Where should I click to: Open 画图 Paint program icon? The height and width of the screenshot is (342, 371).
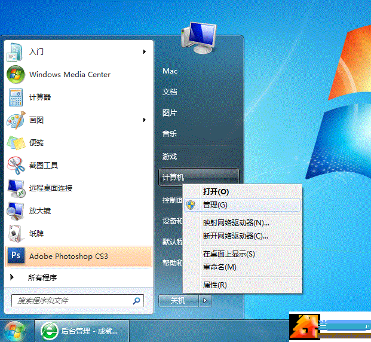[x=16, y=120]
